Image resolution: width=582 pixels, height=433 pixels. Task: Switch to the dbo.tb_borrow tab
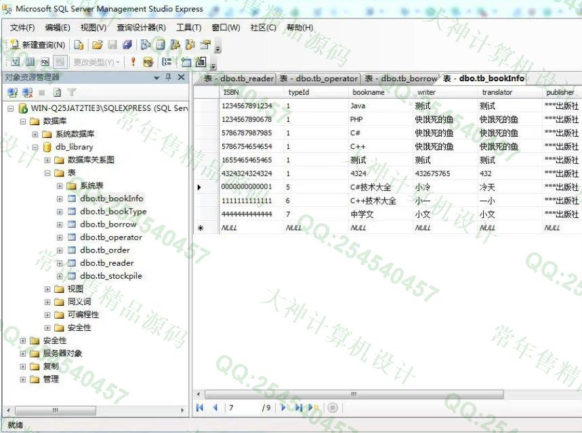[x=401, y=78]
